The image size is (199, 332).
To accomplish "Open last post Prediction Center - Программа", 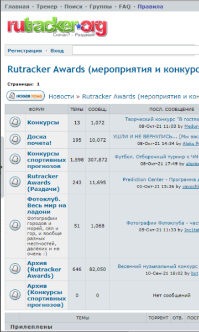I will pyautogui.click(x=161, y=179).
